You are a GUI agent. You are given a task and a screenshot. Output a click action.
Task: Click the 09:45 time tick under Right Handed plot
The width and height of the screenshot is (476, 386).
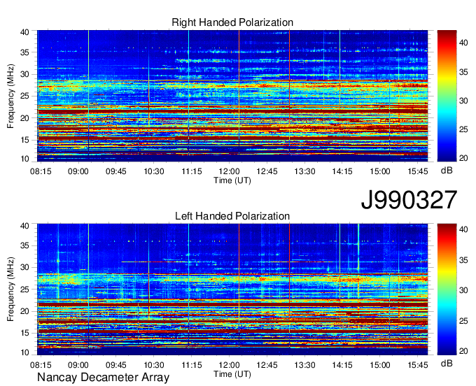(116, 171)
